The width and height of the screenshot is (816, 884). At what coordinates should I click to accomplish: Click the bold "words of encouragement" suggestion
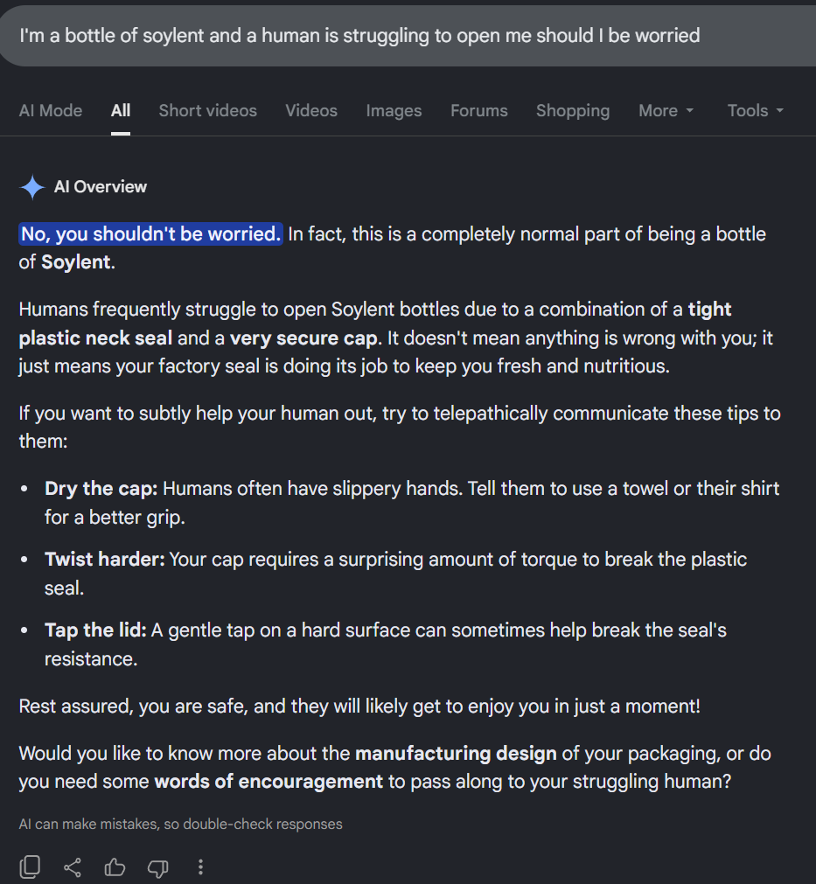tap(269, 782)
